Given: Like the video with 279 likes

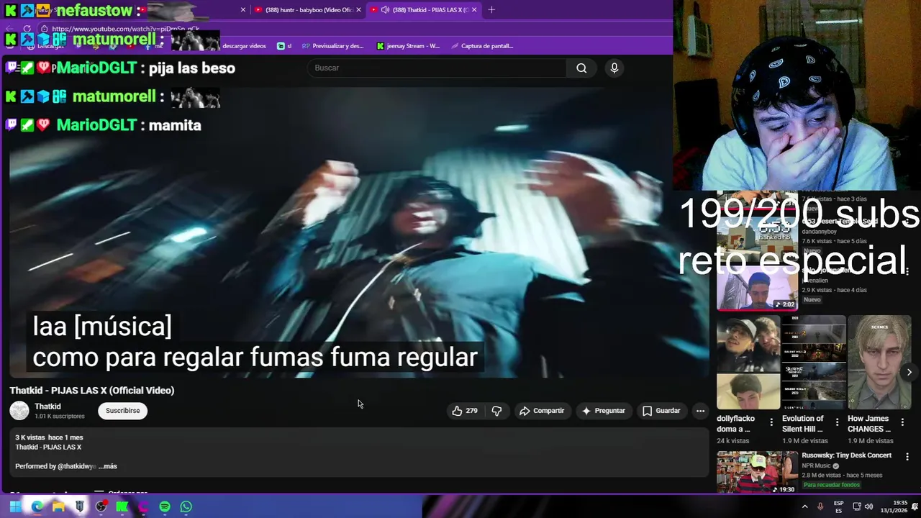Looking at the screenshot, I should tap(465, 411).
